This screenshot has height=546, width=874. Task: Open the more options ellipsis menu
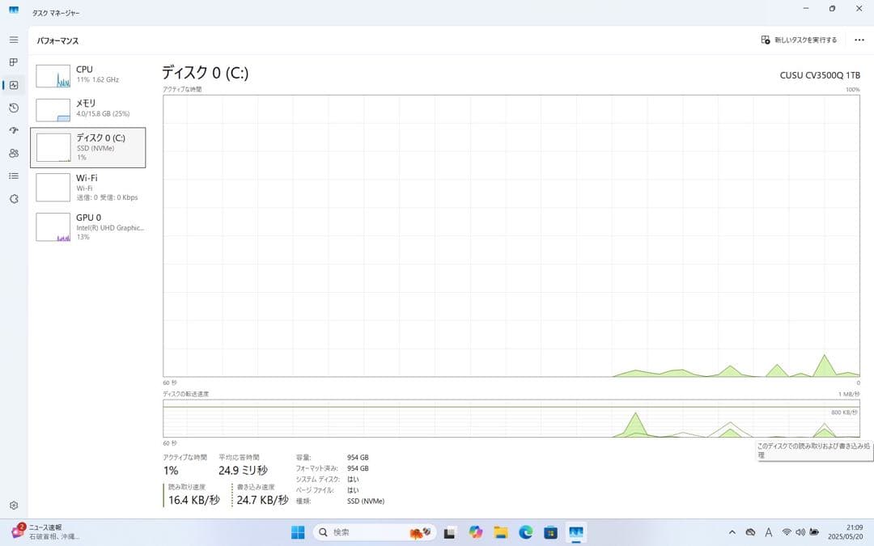[859, 39]
